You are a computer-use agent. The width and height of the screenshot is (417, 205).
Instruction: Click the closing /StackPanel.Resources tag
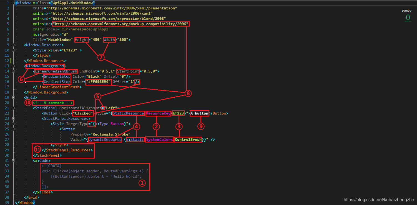(67, 150)
